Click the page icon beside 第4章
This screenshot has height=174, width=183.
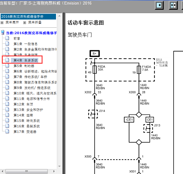(x=7, y=60)
